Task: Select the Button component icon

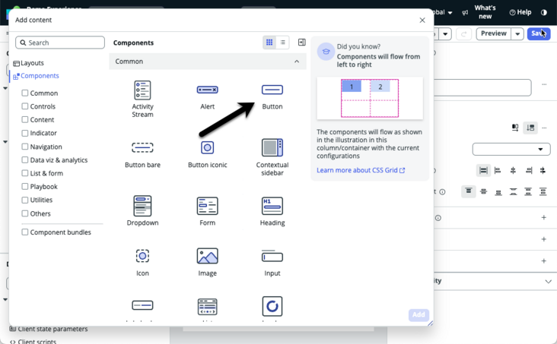Action: 272,90
